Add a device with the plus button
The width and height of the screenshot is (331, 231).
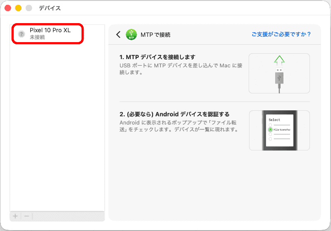[15, 216]
